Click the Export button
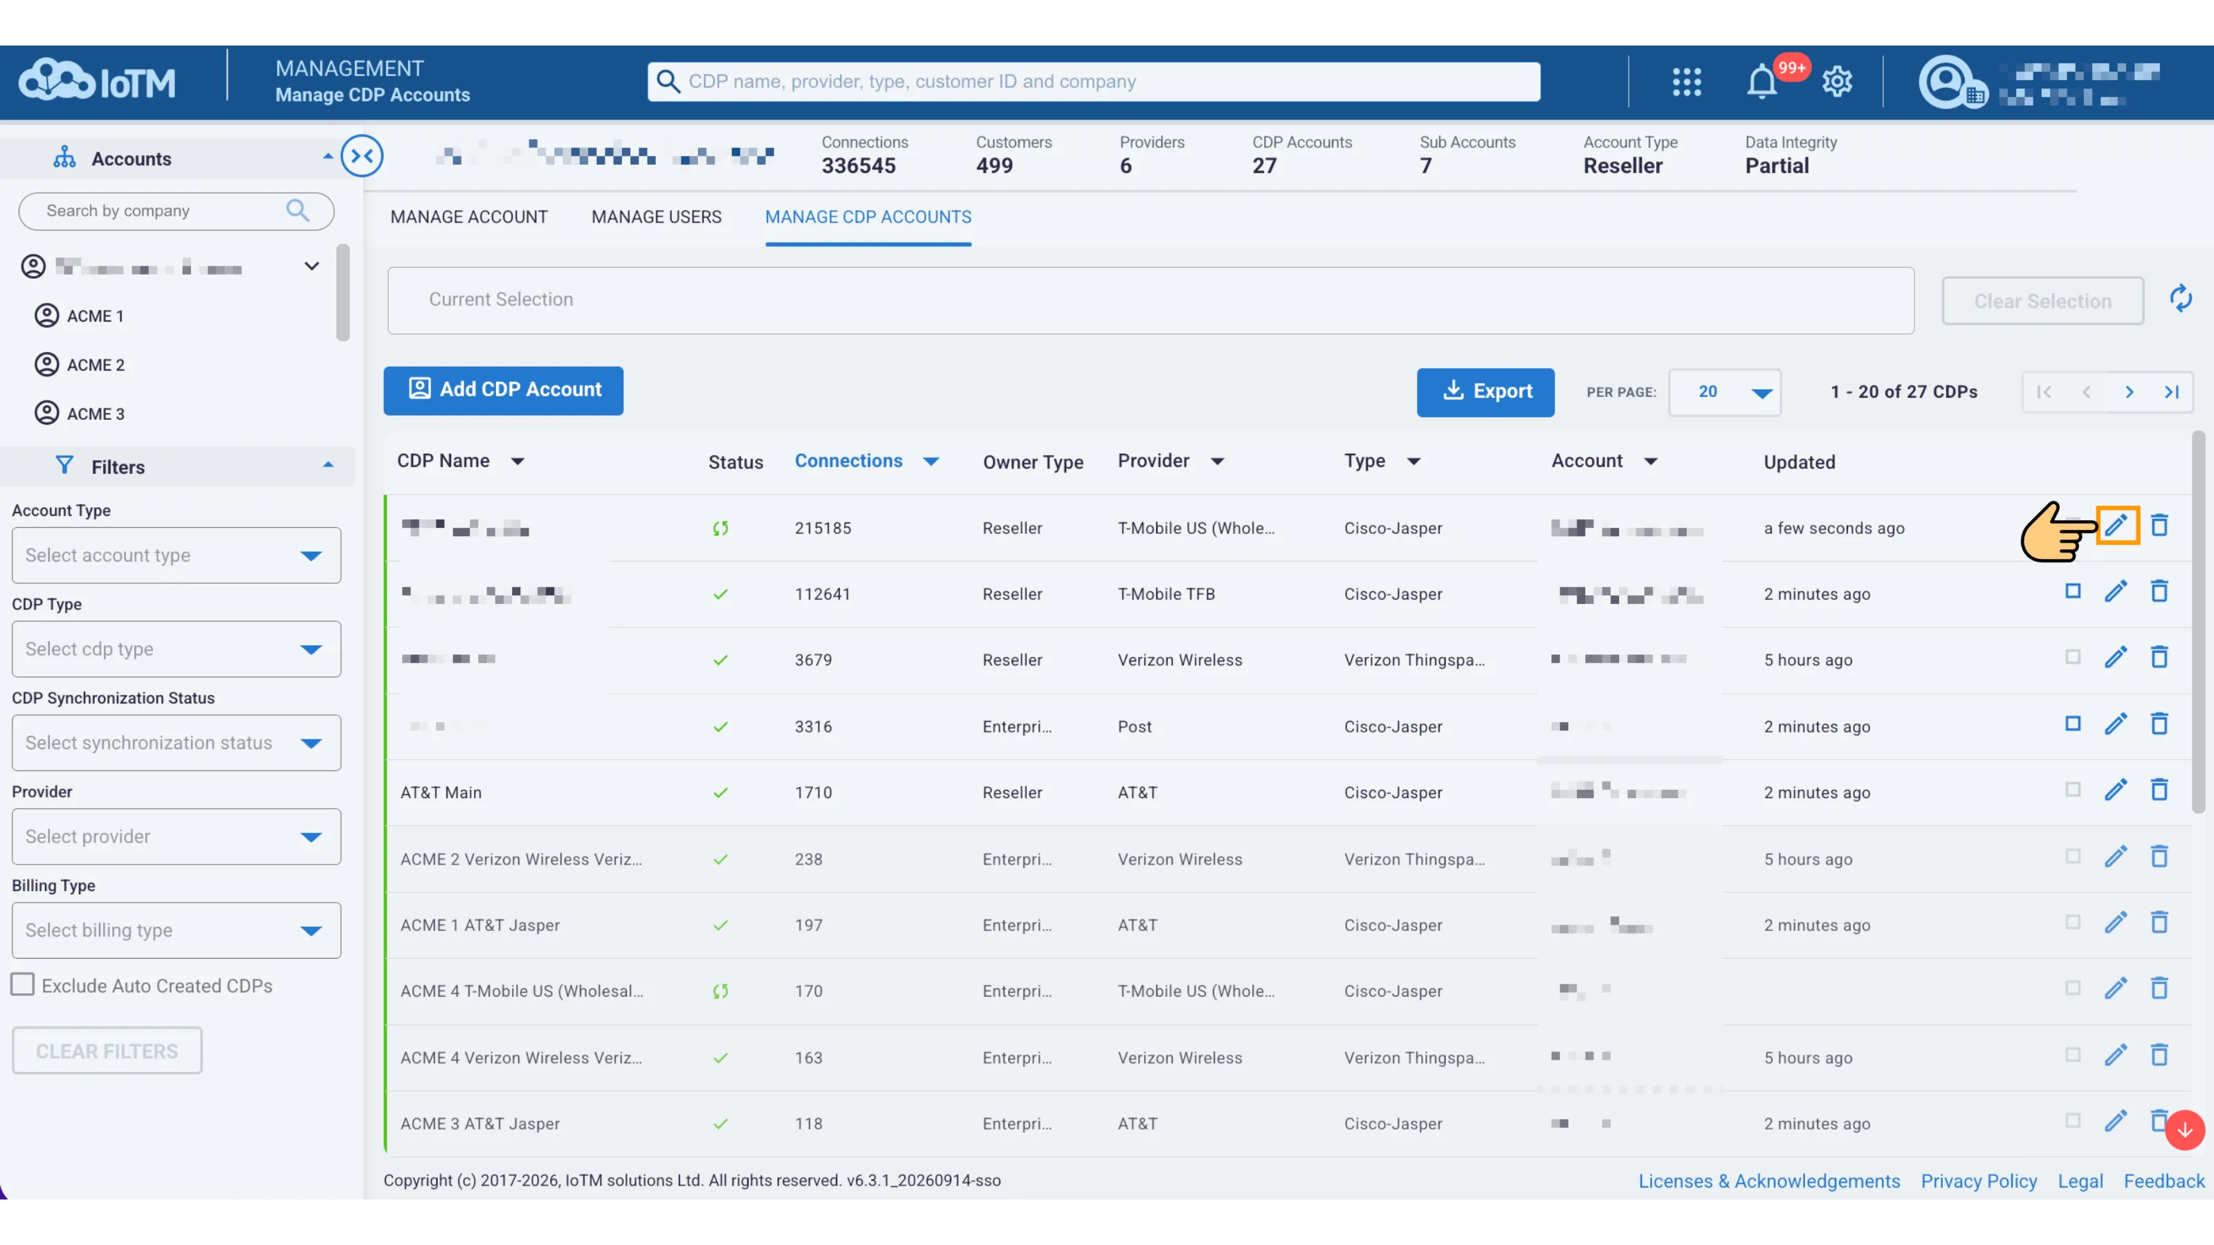 pyautogui.click(x=1485, y=391)
